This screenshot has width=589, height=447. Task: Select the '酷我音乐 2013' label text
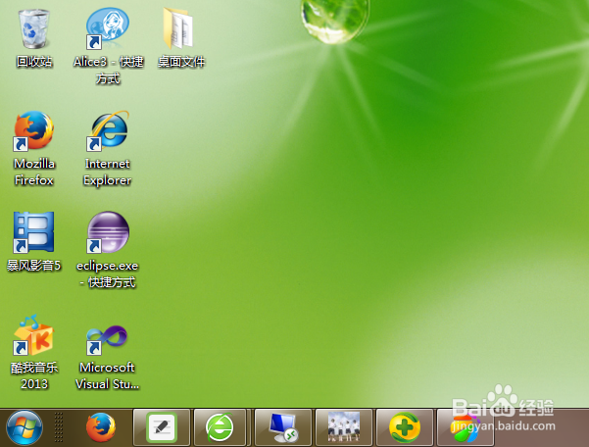tap(33, 375)
